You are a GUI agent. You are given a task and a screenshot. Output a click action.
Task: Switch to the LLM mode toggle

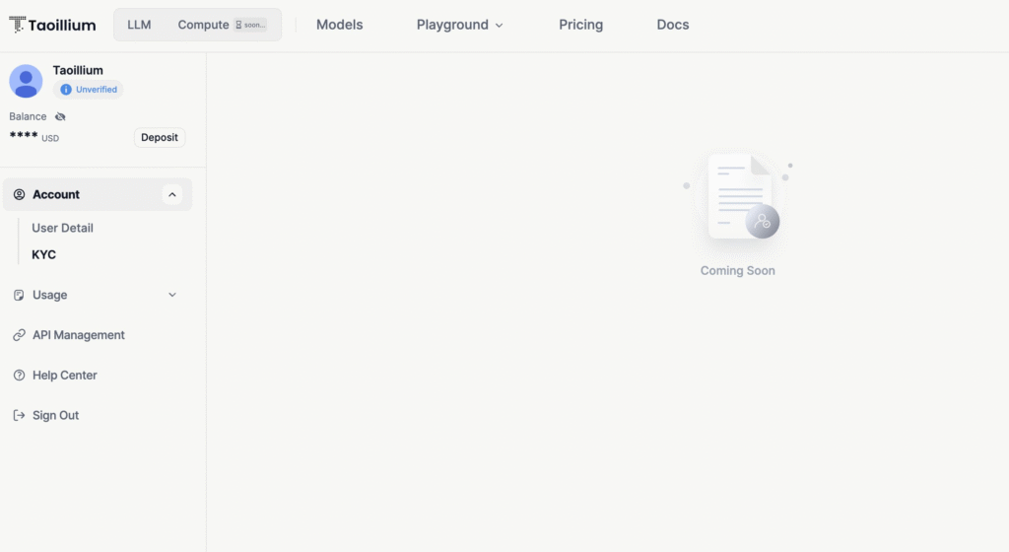point(139,25)
